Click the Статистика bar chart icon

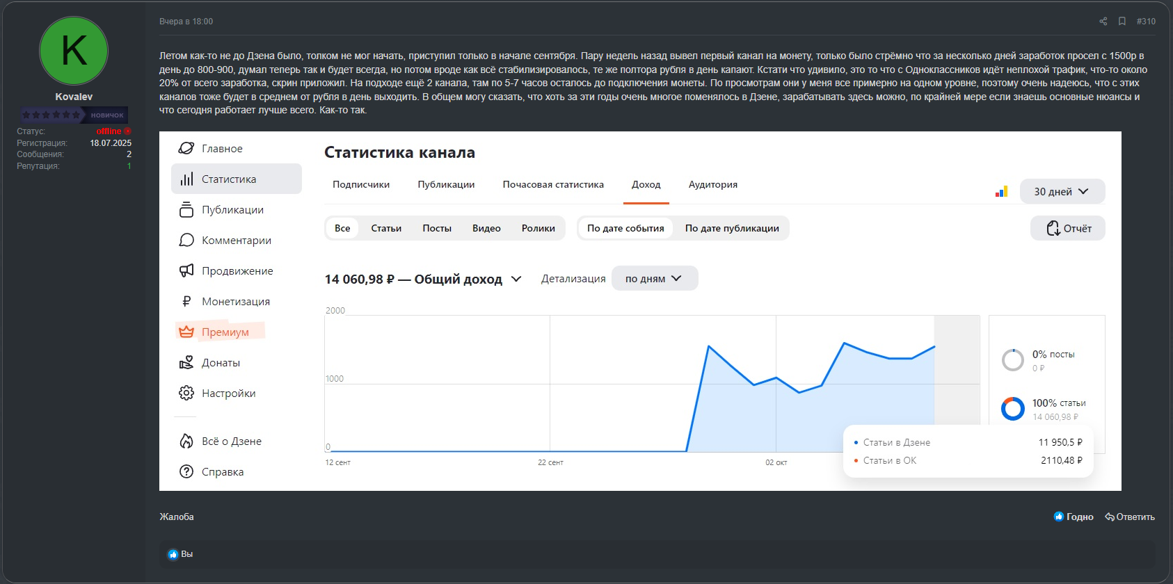[186, 179]
